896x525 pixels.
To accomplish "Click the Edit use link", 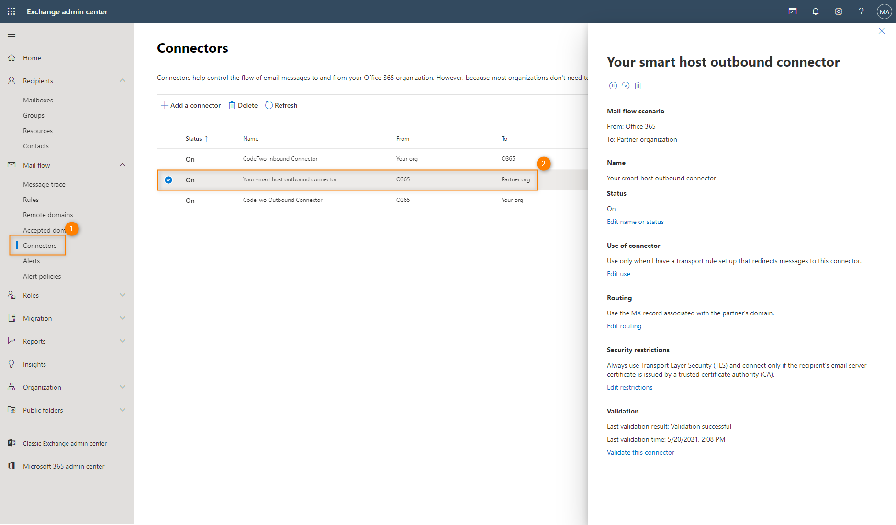I will [x=618, y=274].
